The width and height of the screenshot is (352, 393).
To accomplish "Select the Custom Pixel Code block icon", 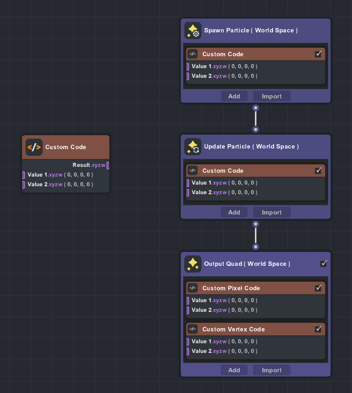I will 192,288.
